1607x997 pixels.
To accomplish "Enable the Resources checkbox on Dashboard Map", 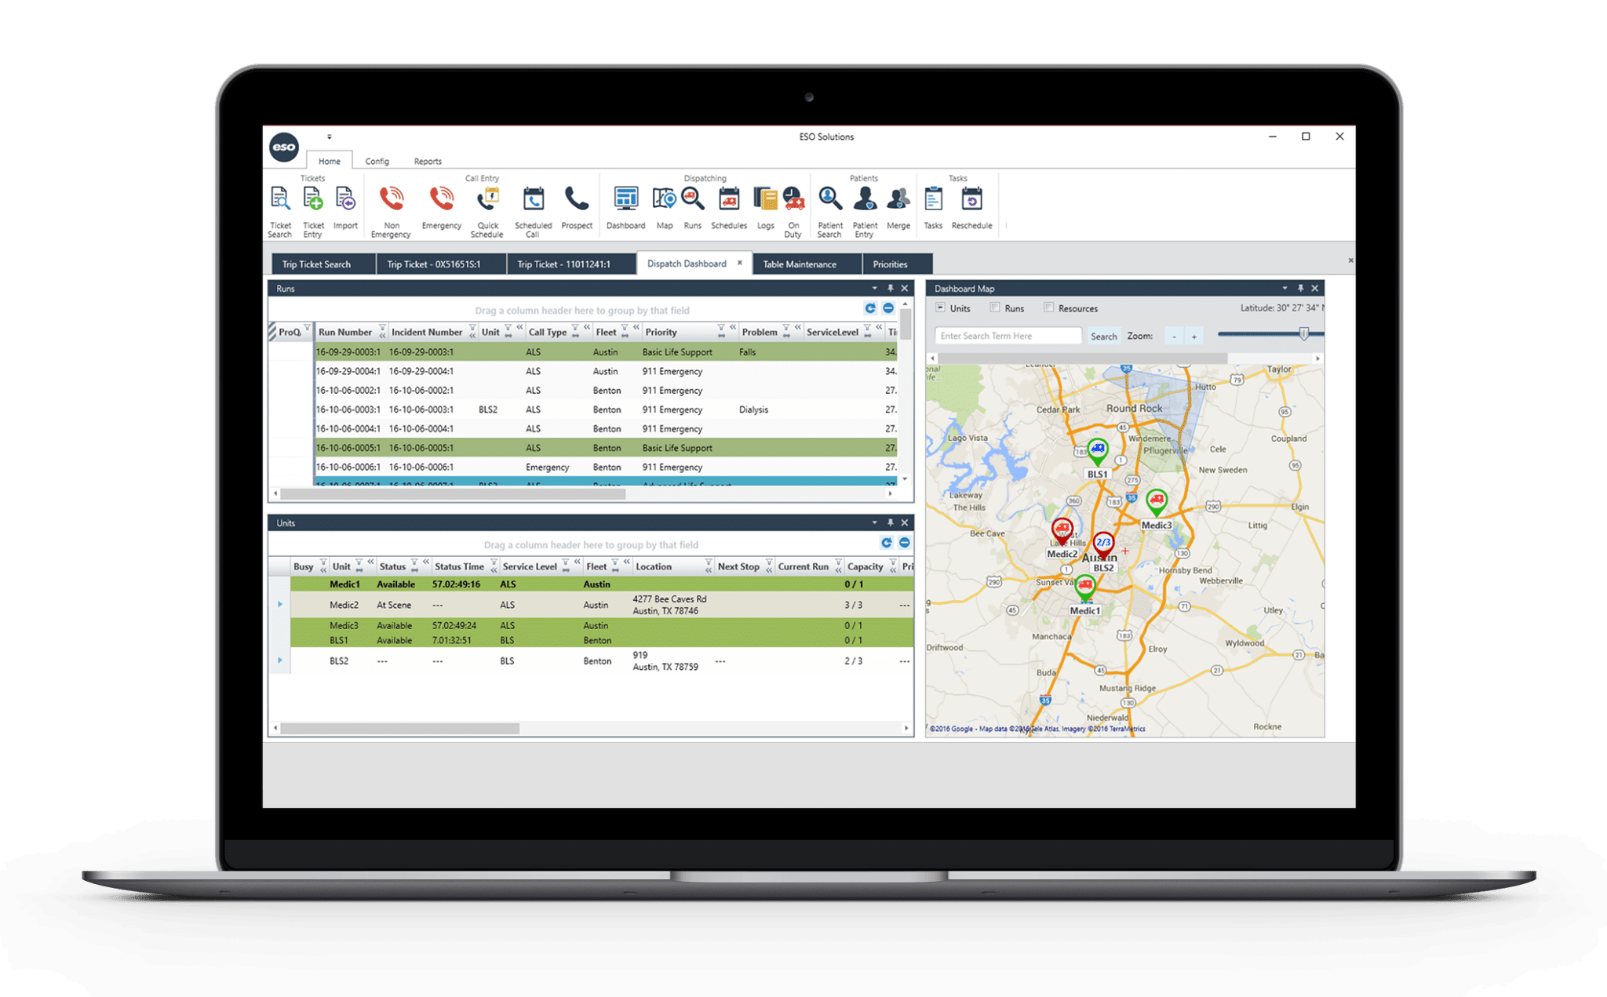I will 1049,307.
